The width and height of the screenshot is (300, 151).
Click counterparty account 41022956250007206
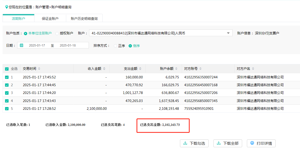pos(201,93)
